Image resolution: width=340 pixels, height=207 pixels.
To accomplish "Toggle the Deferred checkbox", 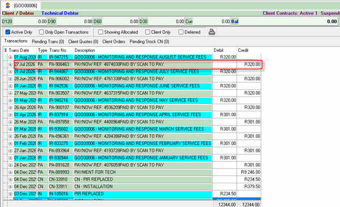I will pos(181,32).
